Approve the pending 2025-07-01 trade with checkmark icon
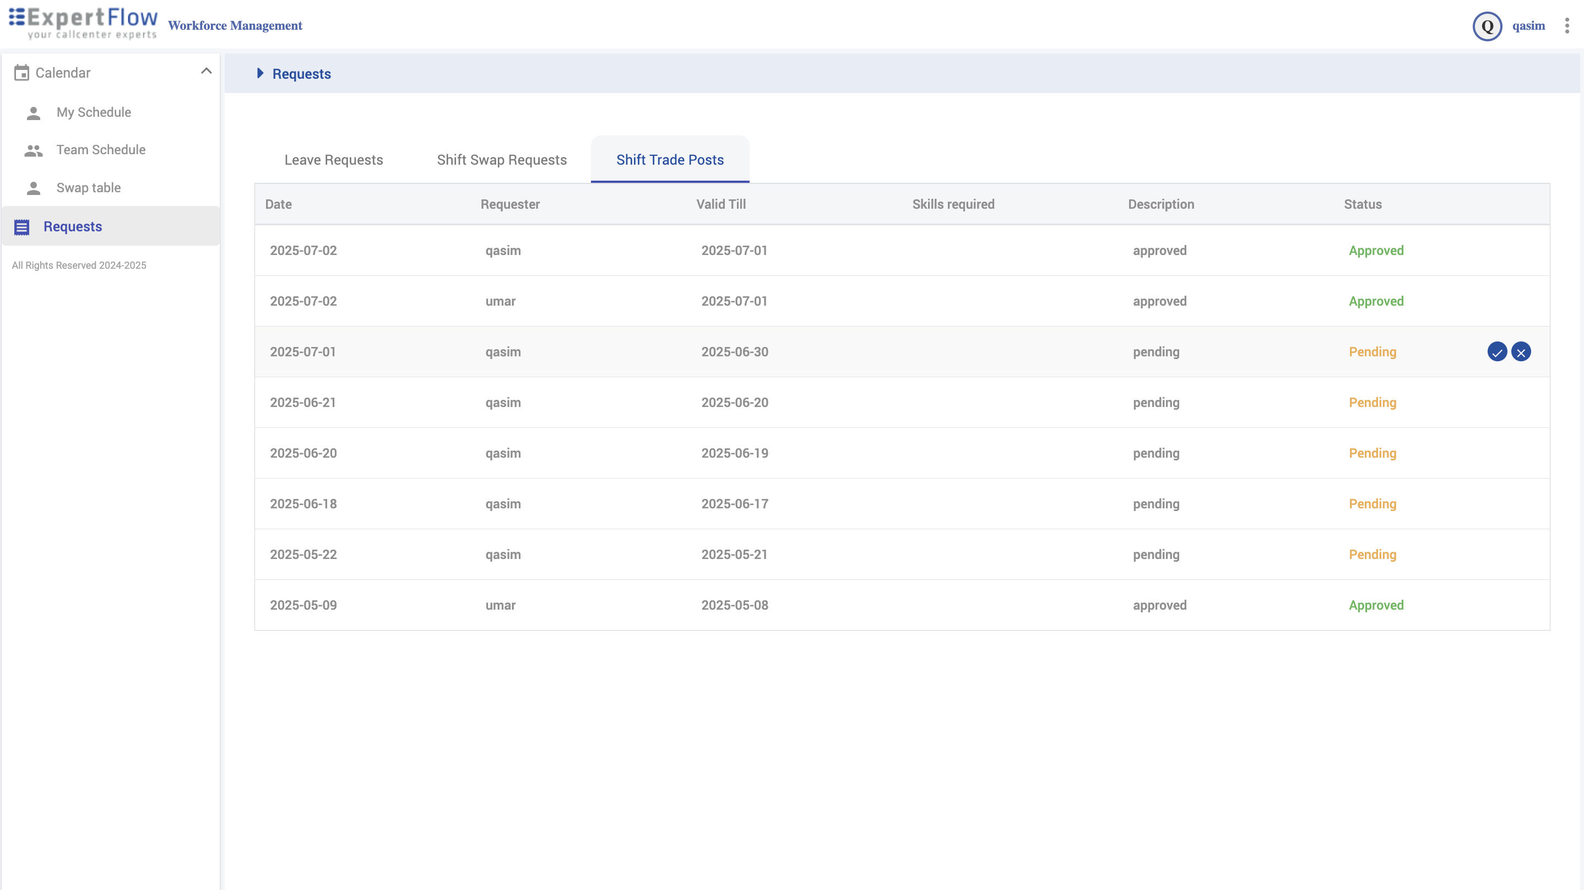Viewport: 1584px width, 890px height. pos(1496,352)
